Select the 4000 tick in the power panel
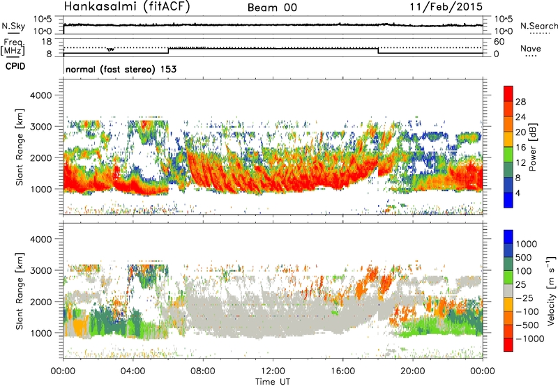This screenshot has width=558, height=386. click(43, 95)
